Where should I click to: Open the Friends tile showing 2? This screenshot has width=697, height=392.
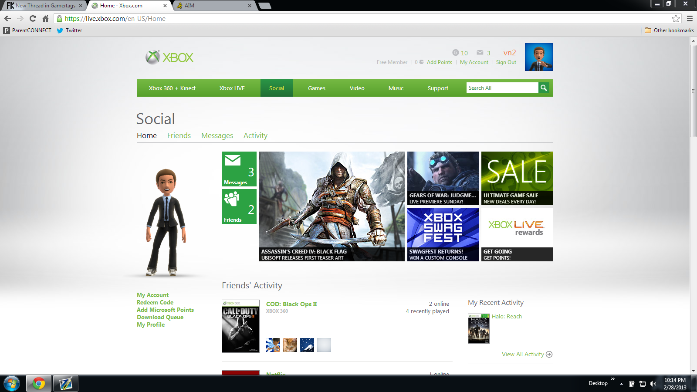239,206
